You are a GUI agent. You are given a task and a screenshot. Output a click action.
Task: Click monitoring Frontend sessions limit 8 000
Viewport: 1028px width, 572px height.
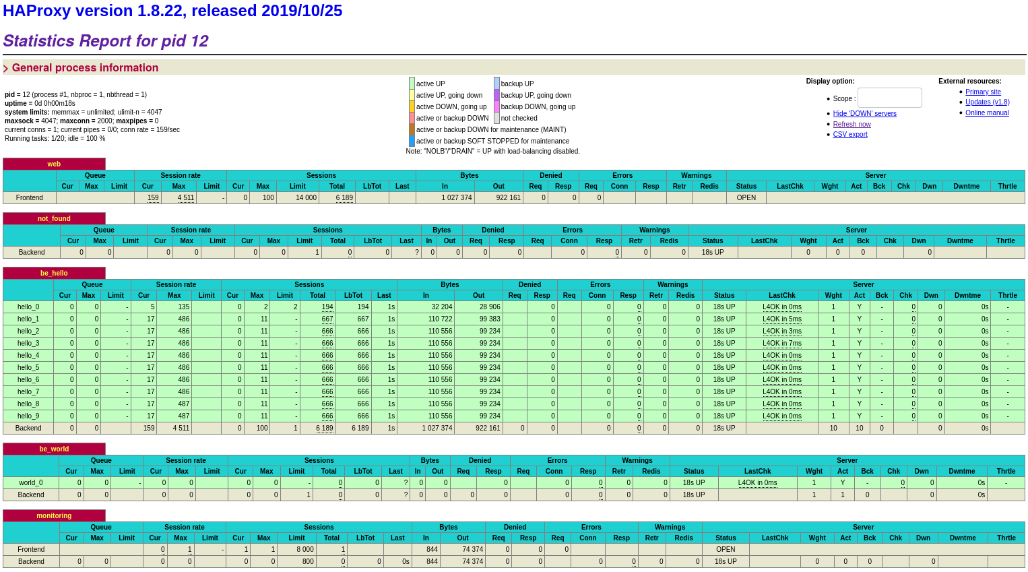click(x=304, y=549)
